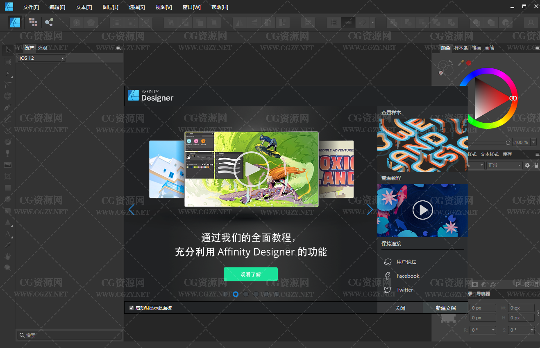Image resolution: width=540 pixels, height=348 pixels.
Task: Switch to the Pixel persona
Action: (x=33, y=22)
